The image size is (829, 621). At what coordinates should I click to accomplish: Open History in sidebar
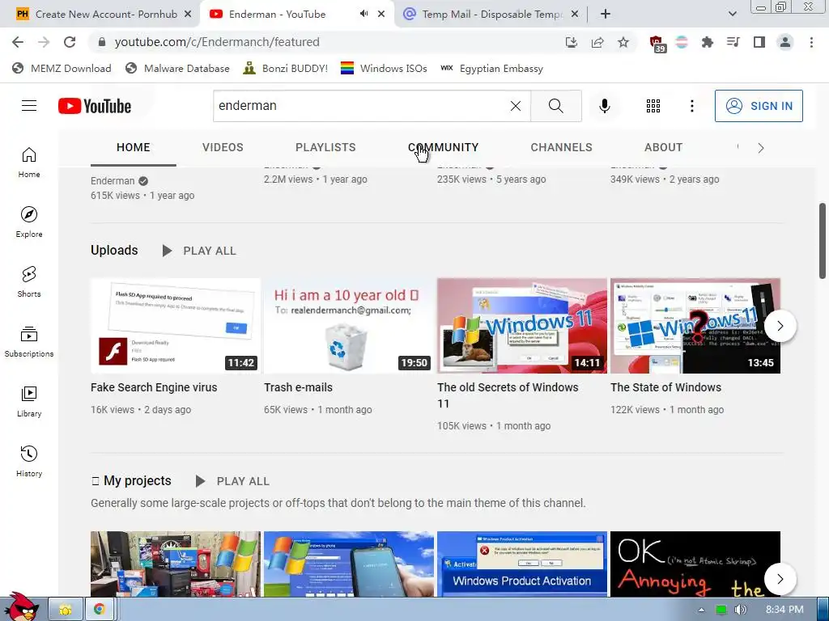pyautogui.click(x=29, y=462)
